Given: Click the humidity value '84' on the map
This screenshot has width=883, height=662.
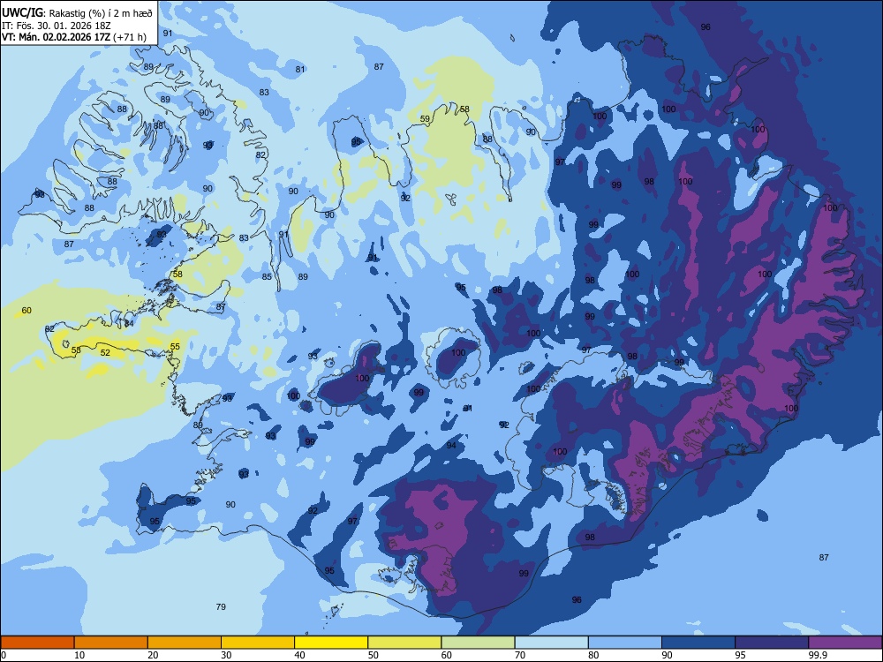Looking at the screenshot, I should tap(129, 324).
